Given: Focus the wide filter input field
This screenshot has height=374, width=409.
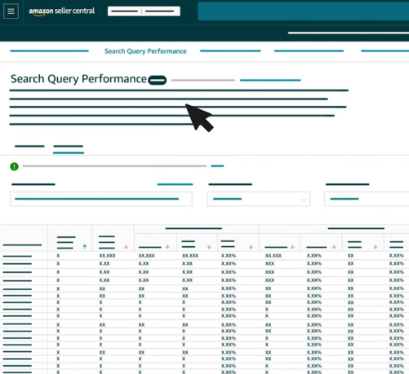Looking at the screenshot, I should pos(101,199).
